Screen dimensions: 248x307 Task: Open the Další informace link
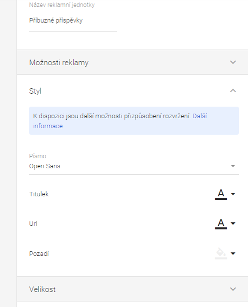(119, 121)
